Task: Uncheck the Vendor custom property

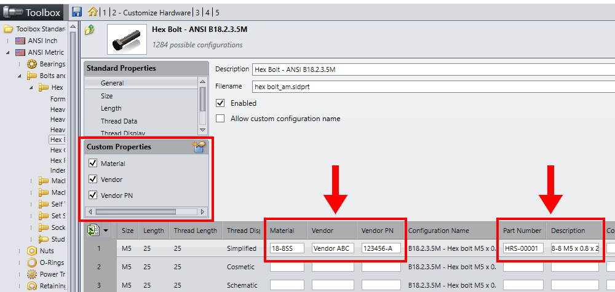Action: pyautogui.click(x=93, y=179)
